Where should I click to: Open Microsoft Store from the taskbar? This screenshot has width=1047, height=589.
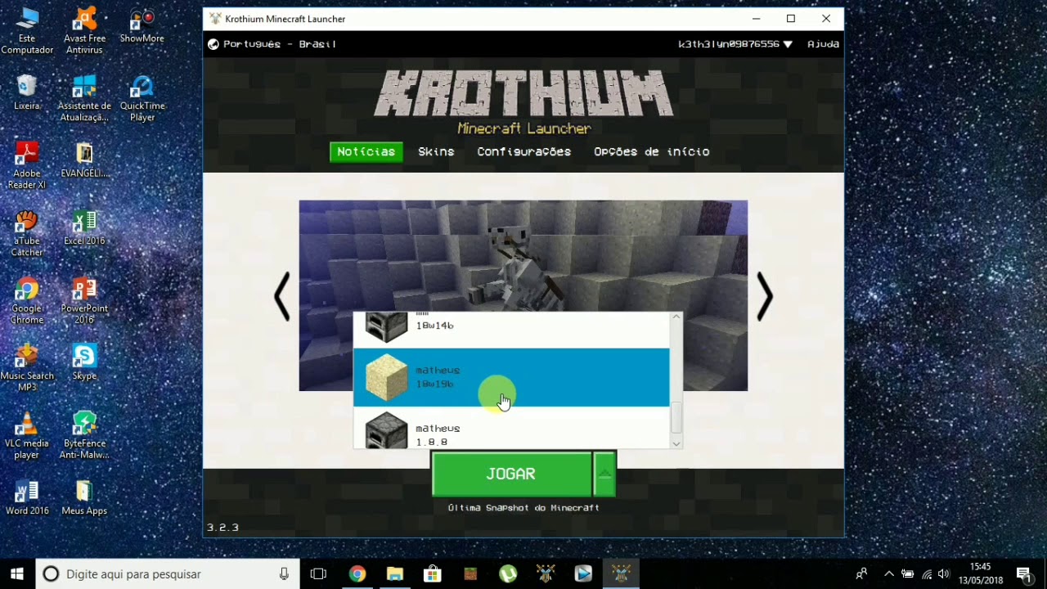(433, 574)
